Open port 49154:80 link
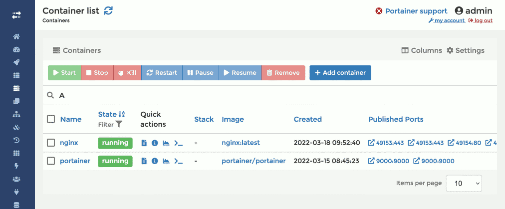 465,143
